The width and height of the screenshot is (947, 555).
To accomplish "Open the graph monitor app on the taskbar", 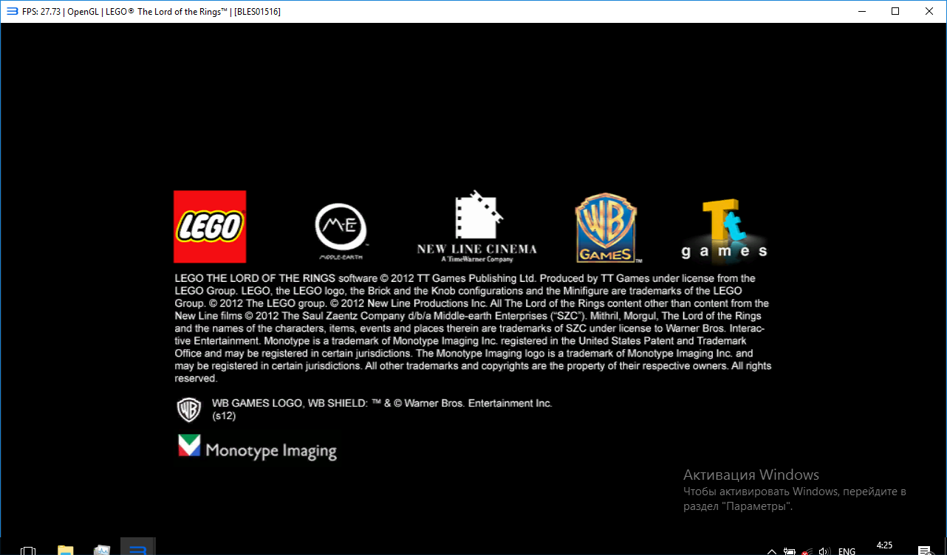I will 102,550.
